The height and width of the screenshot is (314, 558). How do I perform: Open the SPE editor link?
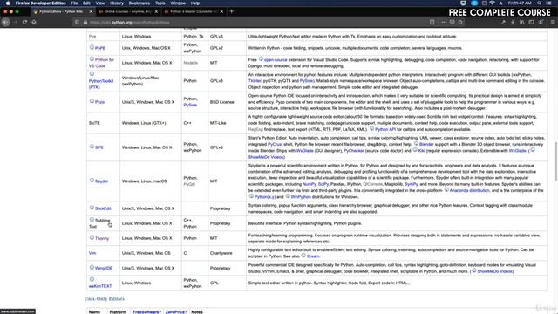pos(99,147)
